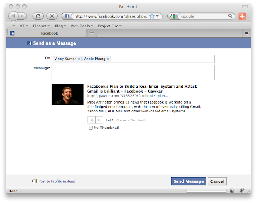The image size is (257, 203).
Task: Click the Cancel button
Action: point(217,181)
